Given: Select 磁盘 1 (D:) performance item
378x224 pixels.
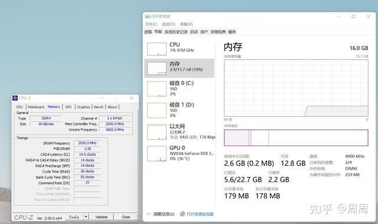Looking at the screenshot, I should pos(179,110).
